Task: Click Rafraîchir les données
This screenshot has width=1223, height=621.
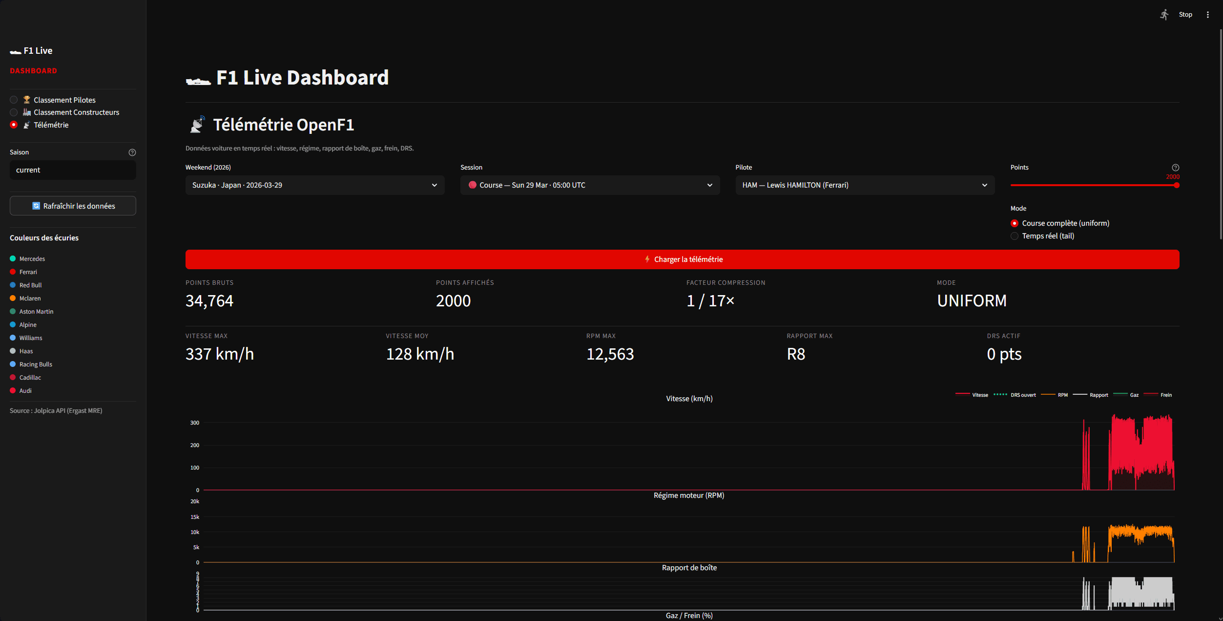Action: point(72,206)
